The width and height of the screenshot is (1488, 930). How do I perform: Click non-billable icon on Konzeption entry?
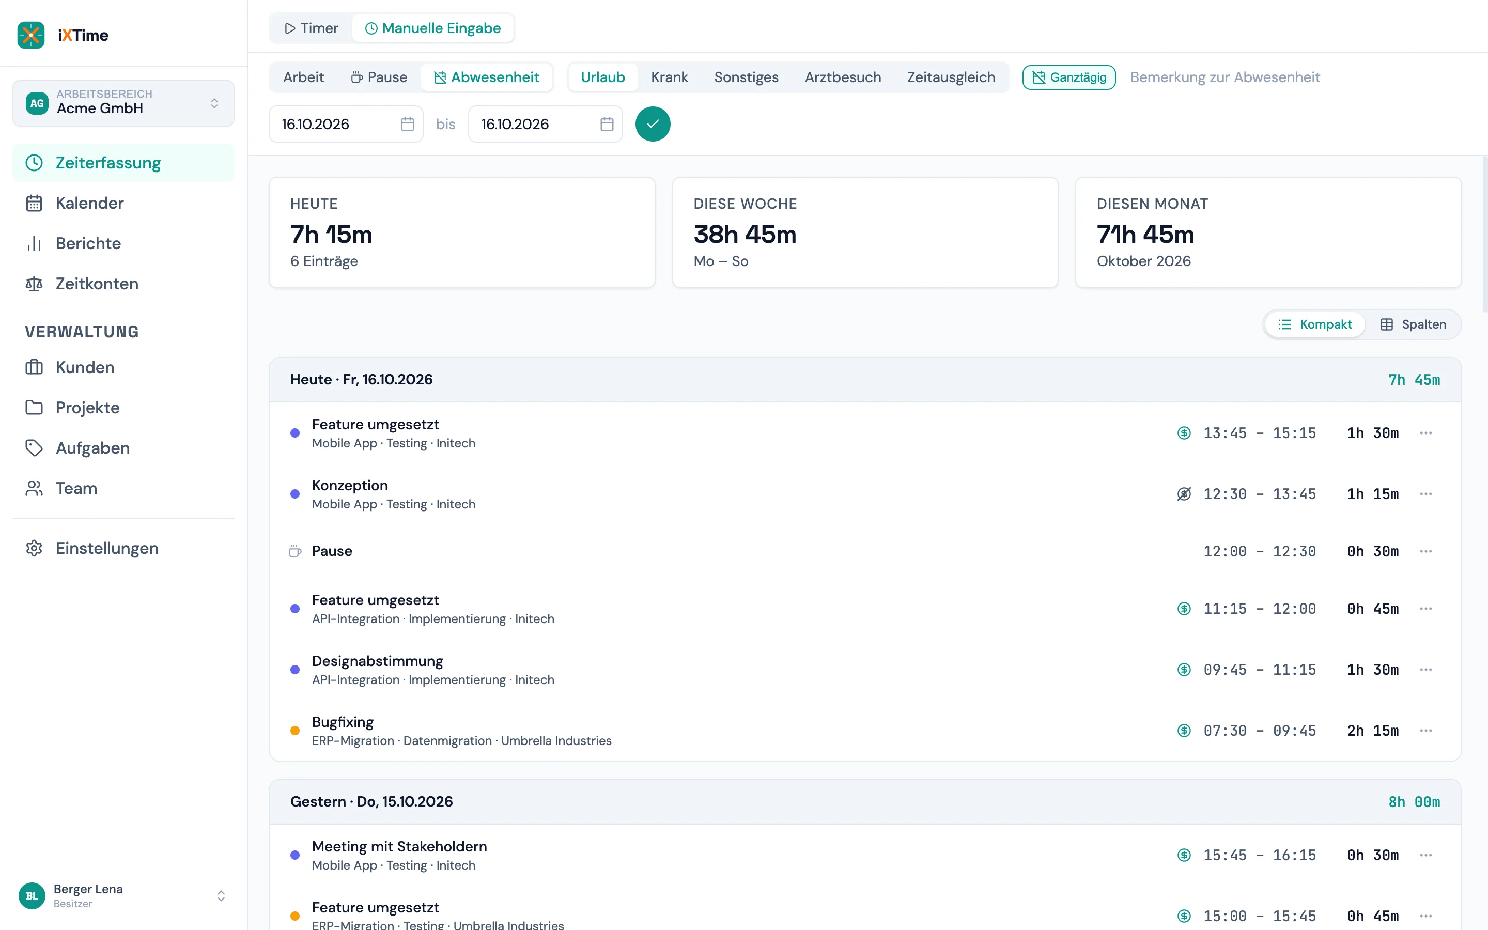1184,494
